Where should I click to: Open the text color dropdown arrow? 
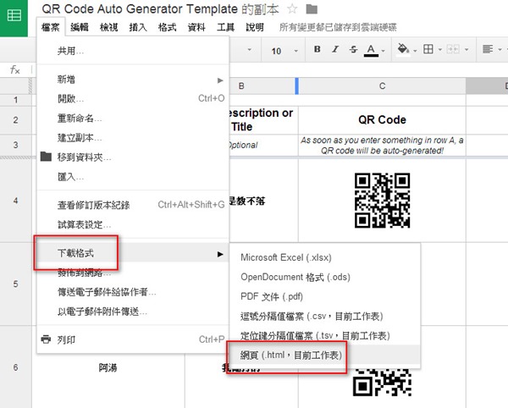[x=383, y=51]
